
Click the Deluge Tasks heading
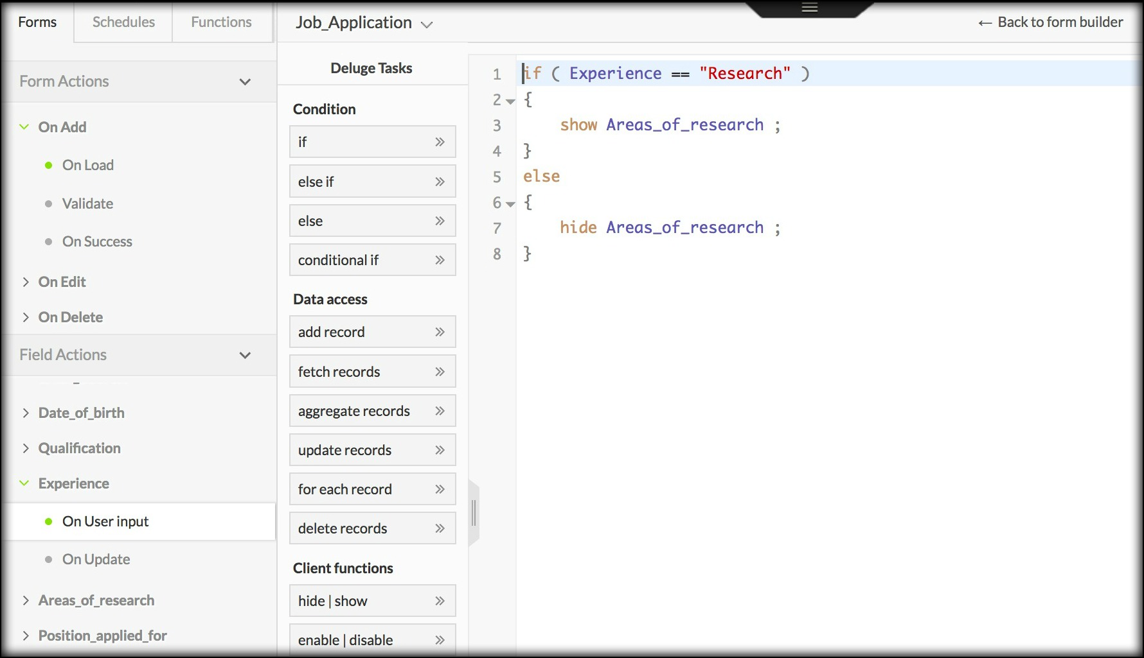(x=371, y=68)
